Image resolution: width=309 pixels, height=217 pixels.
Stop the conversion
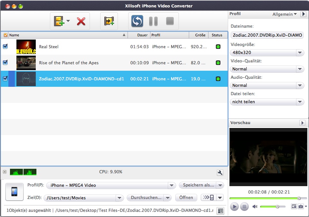coord(170,21)
